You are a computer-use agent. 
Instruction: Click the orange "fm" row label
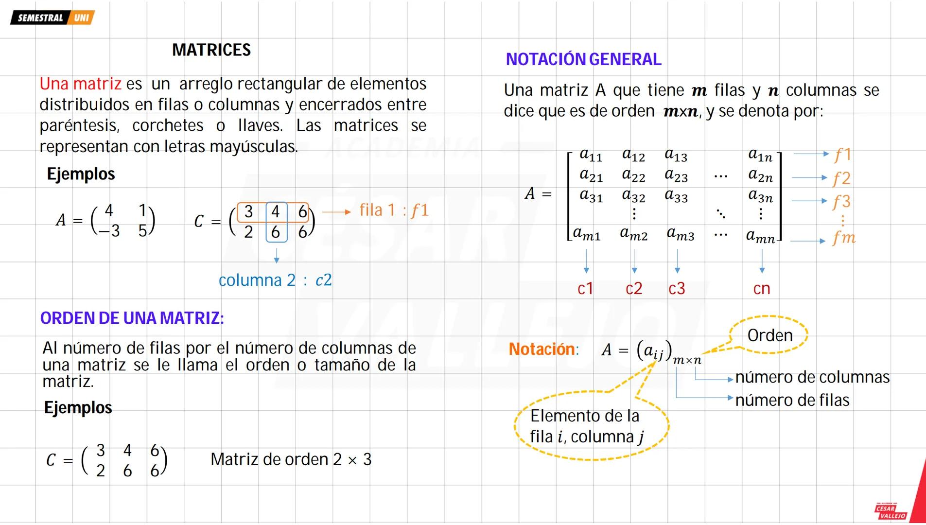point(843,238)
